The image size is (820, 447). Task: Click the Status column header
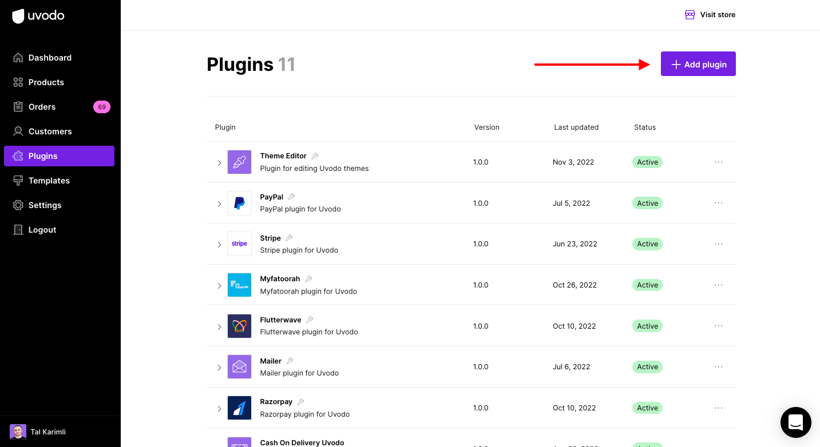pos(645,127)
